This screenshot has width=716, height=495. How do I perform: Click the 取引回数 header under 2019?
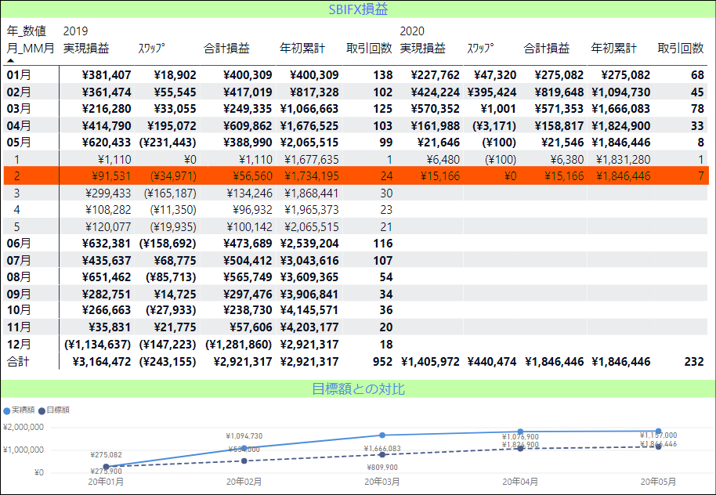pyautogui.click(x=369, y=48)
